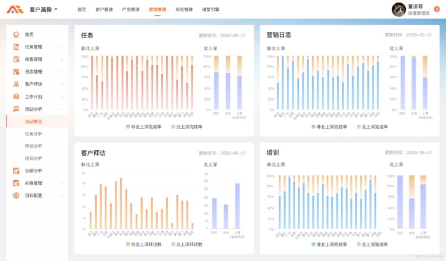This screenshot has height=261, width=446.
Task: Expand the 任务管理 chevron
Action: 61,47
